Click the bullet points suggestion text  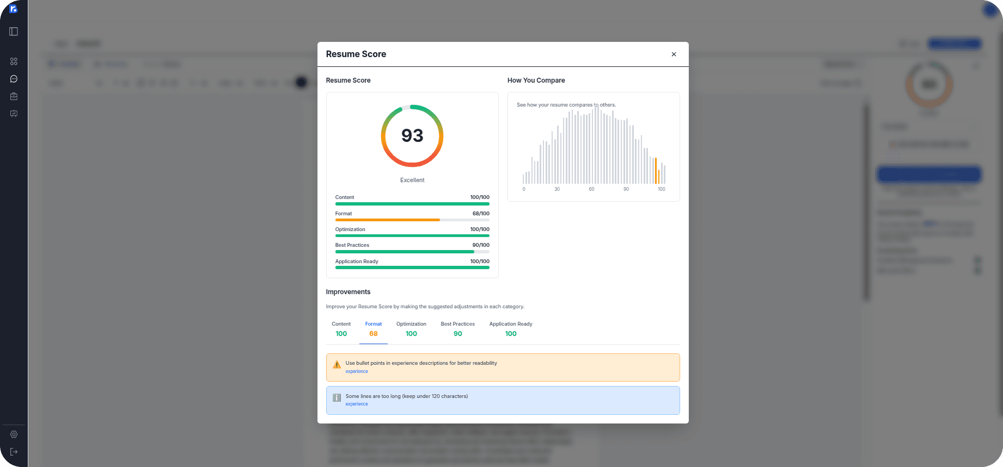click(421, 363)
